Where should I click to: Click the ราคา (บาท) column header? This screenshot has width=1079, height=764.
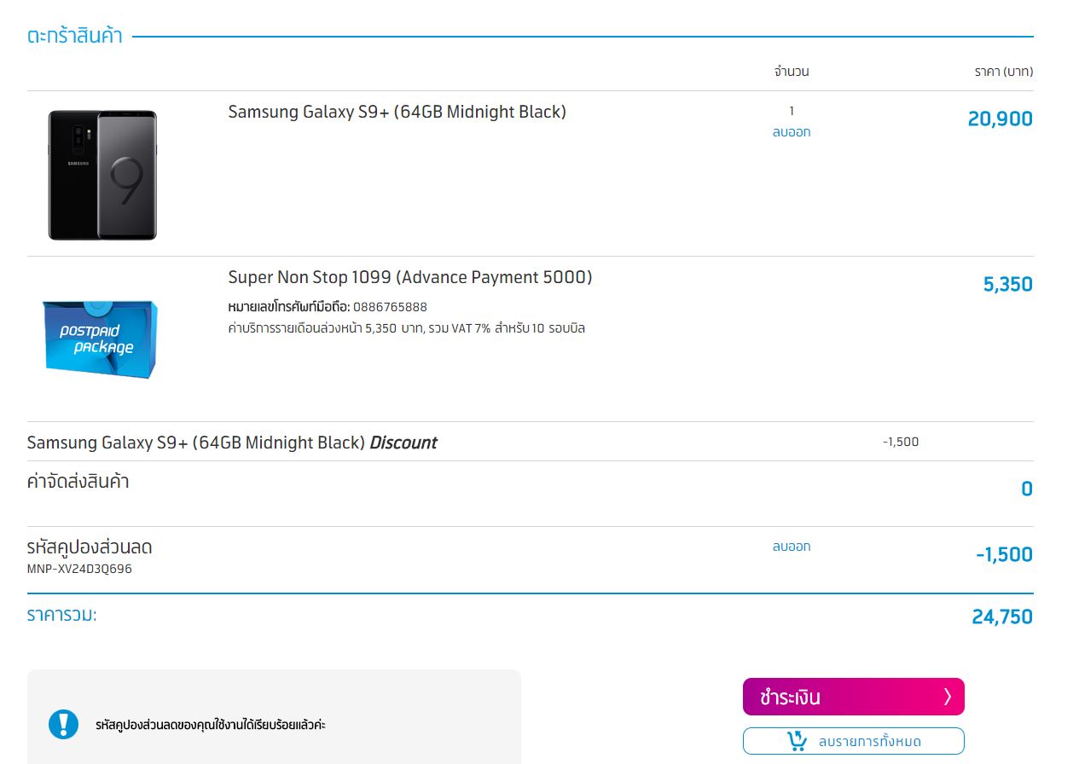[1004, 72]
